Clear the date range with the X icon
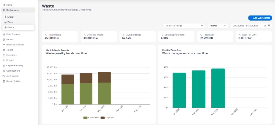Screen dimensions: 275x125 point(265,26)
